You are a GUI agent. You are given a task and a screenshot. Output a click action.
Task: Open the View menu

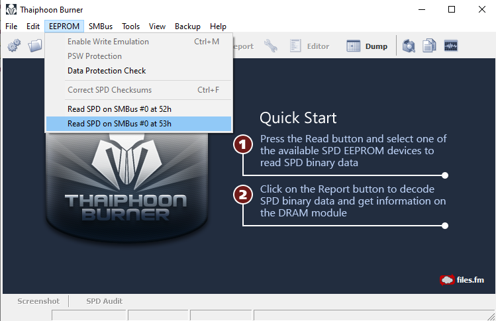point(157,26)
